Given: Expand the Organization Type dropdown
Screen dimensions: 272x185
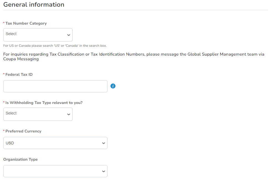Looking at the screenshot, I should click(x=55, y=171).
